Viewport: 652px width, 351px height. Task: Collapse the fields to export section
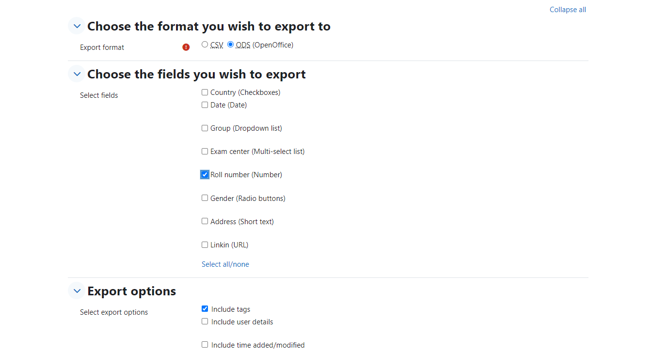(77, 74)
